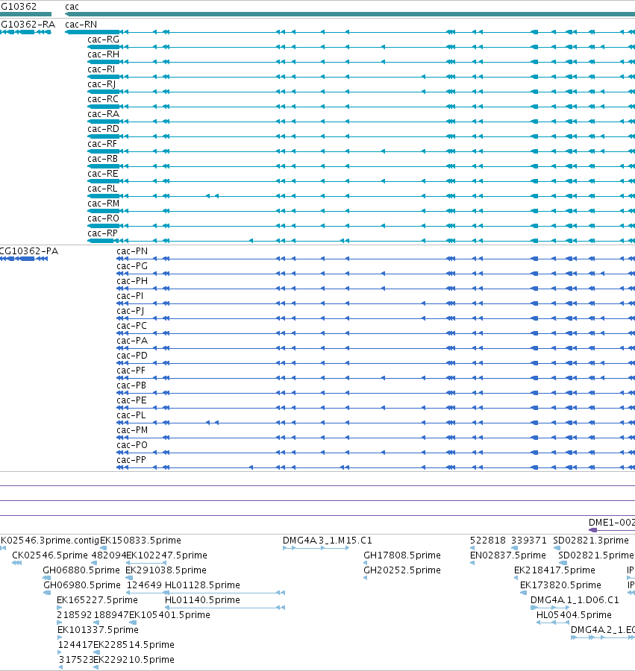Select EST SD02821.5prime
Viewport: 635px width, 671px height.
click(x=596, y=555)
